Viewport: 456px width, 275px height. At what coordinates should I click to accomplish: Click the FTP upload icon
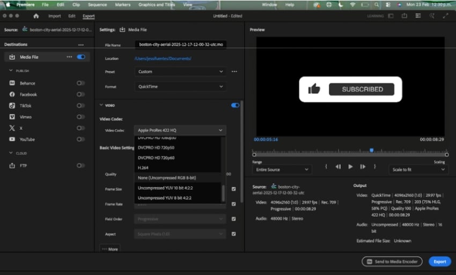click(12, 166)
